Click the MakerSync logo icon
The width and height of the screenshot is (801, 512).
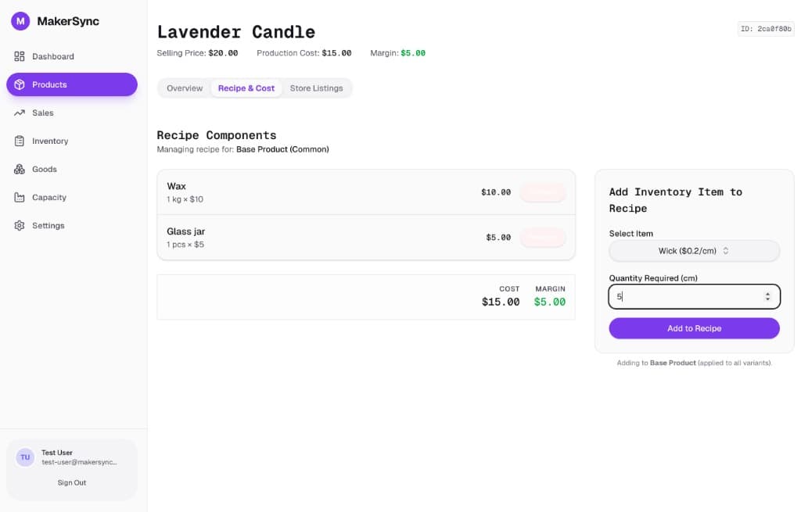coord(20,21)
